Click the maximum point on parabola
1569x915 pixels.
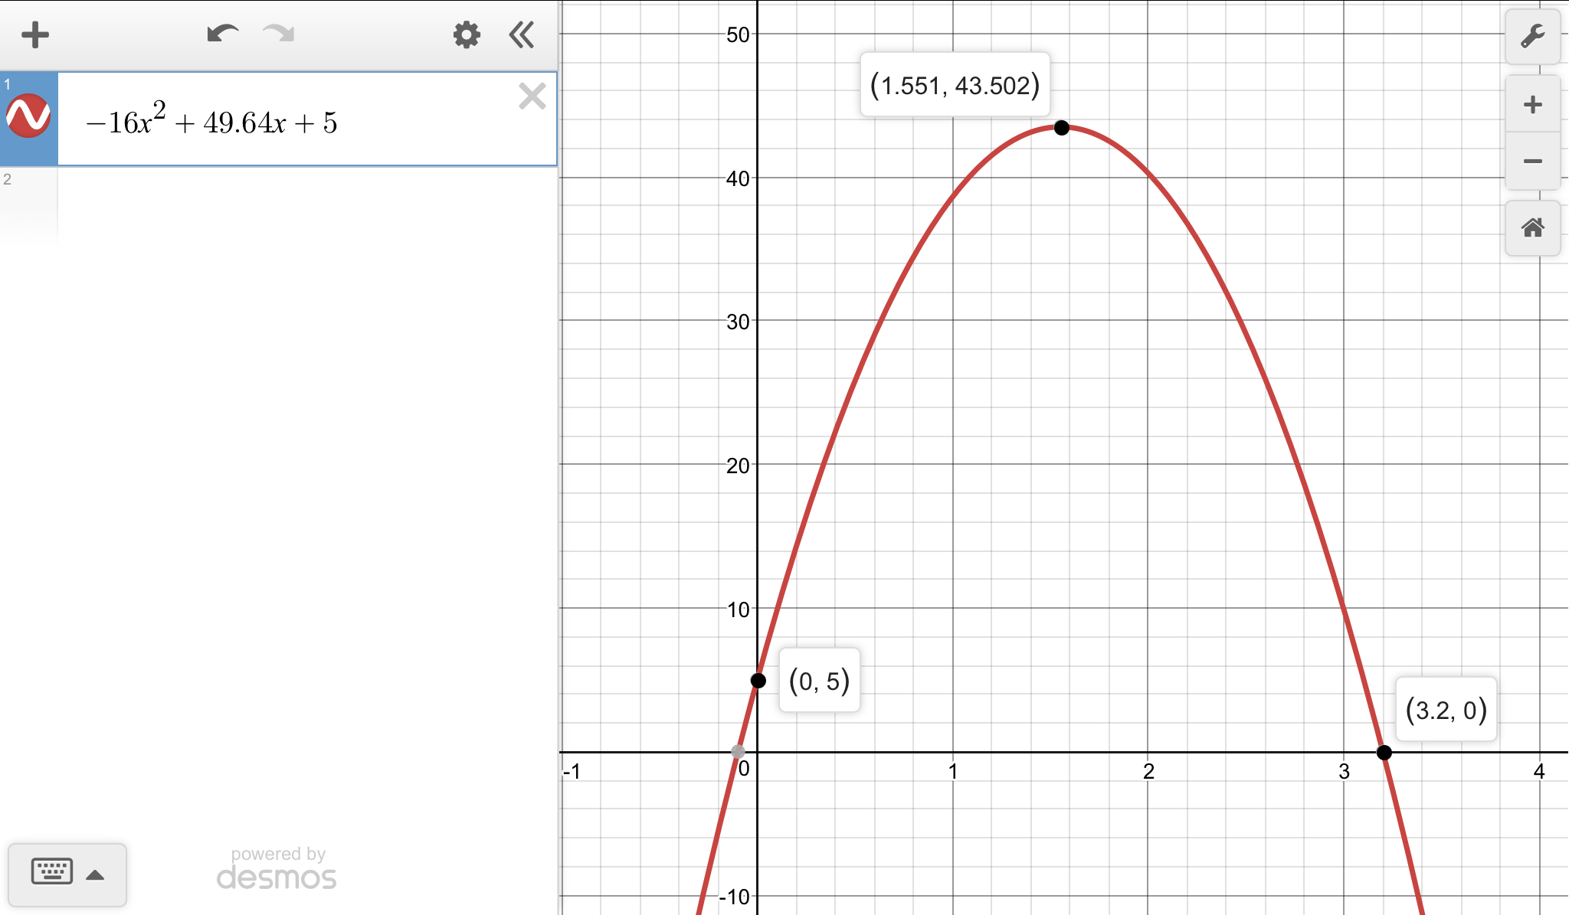(1061, 128)
